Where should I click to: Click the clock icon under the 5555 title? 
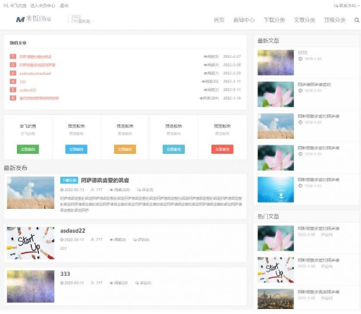(x=300, y=59)
